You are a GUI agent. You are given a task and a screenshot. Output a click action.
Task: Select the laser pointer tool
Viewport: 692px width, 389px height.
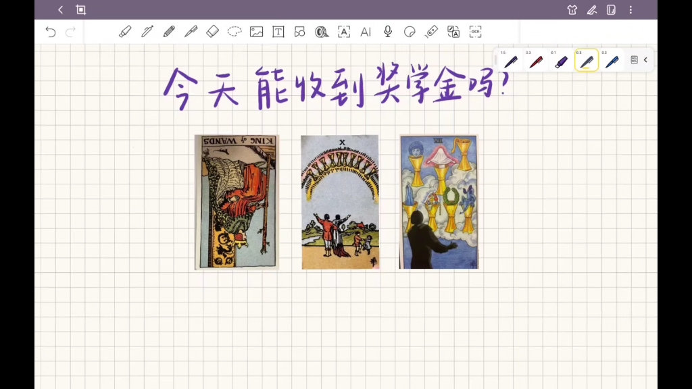(432, 32)
